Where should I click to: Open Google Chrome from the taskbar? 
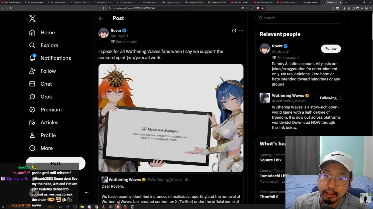point(96,207)
